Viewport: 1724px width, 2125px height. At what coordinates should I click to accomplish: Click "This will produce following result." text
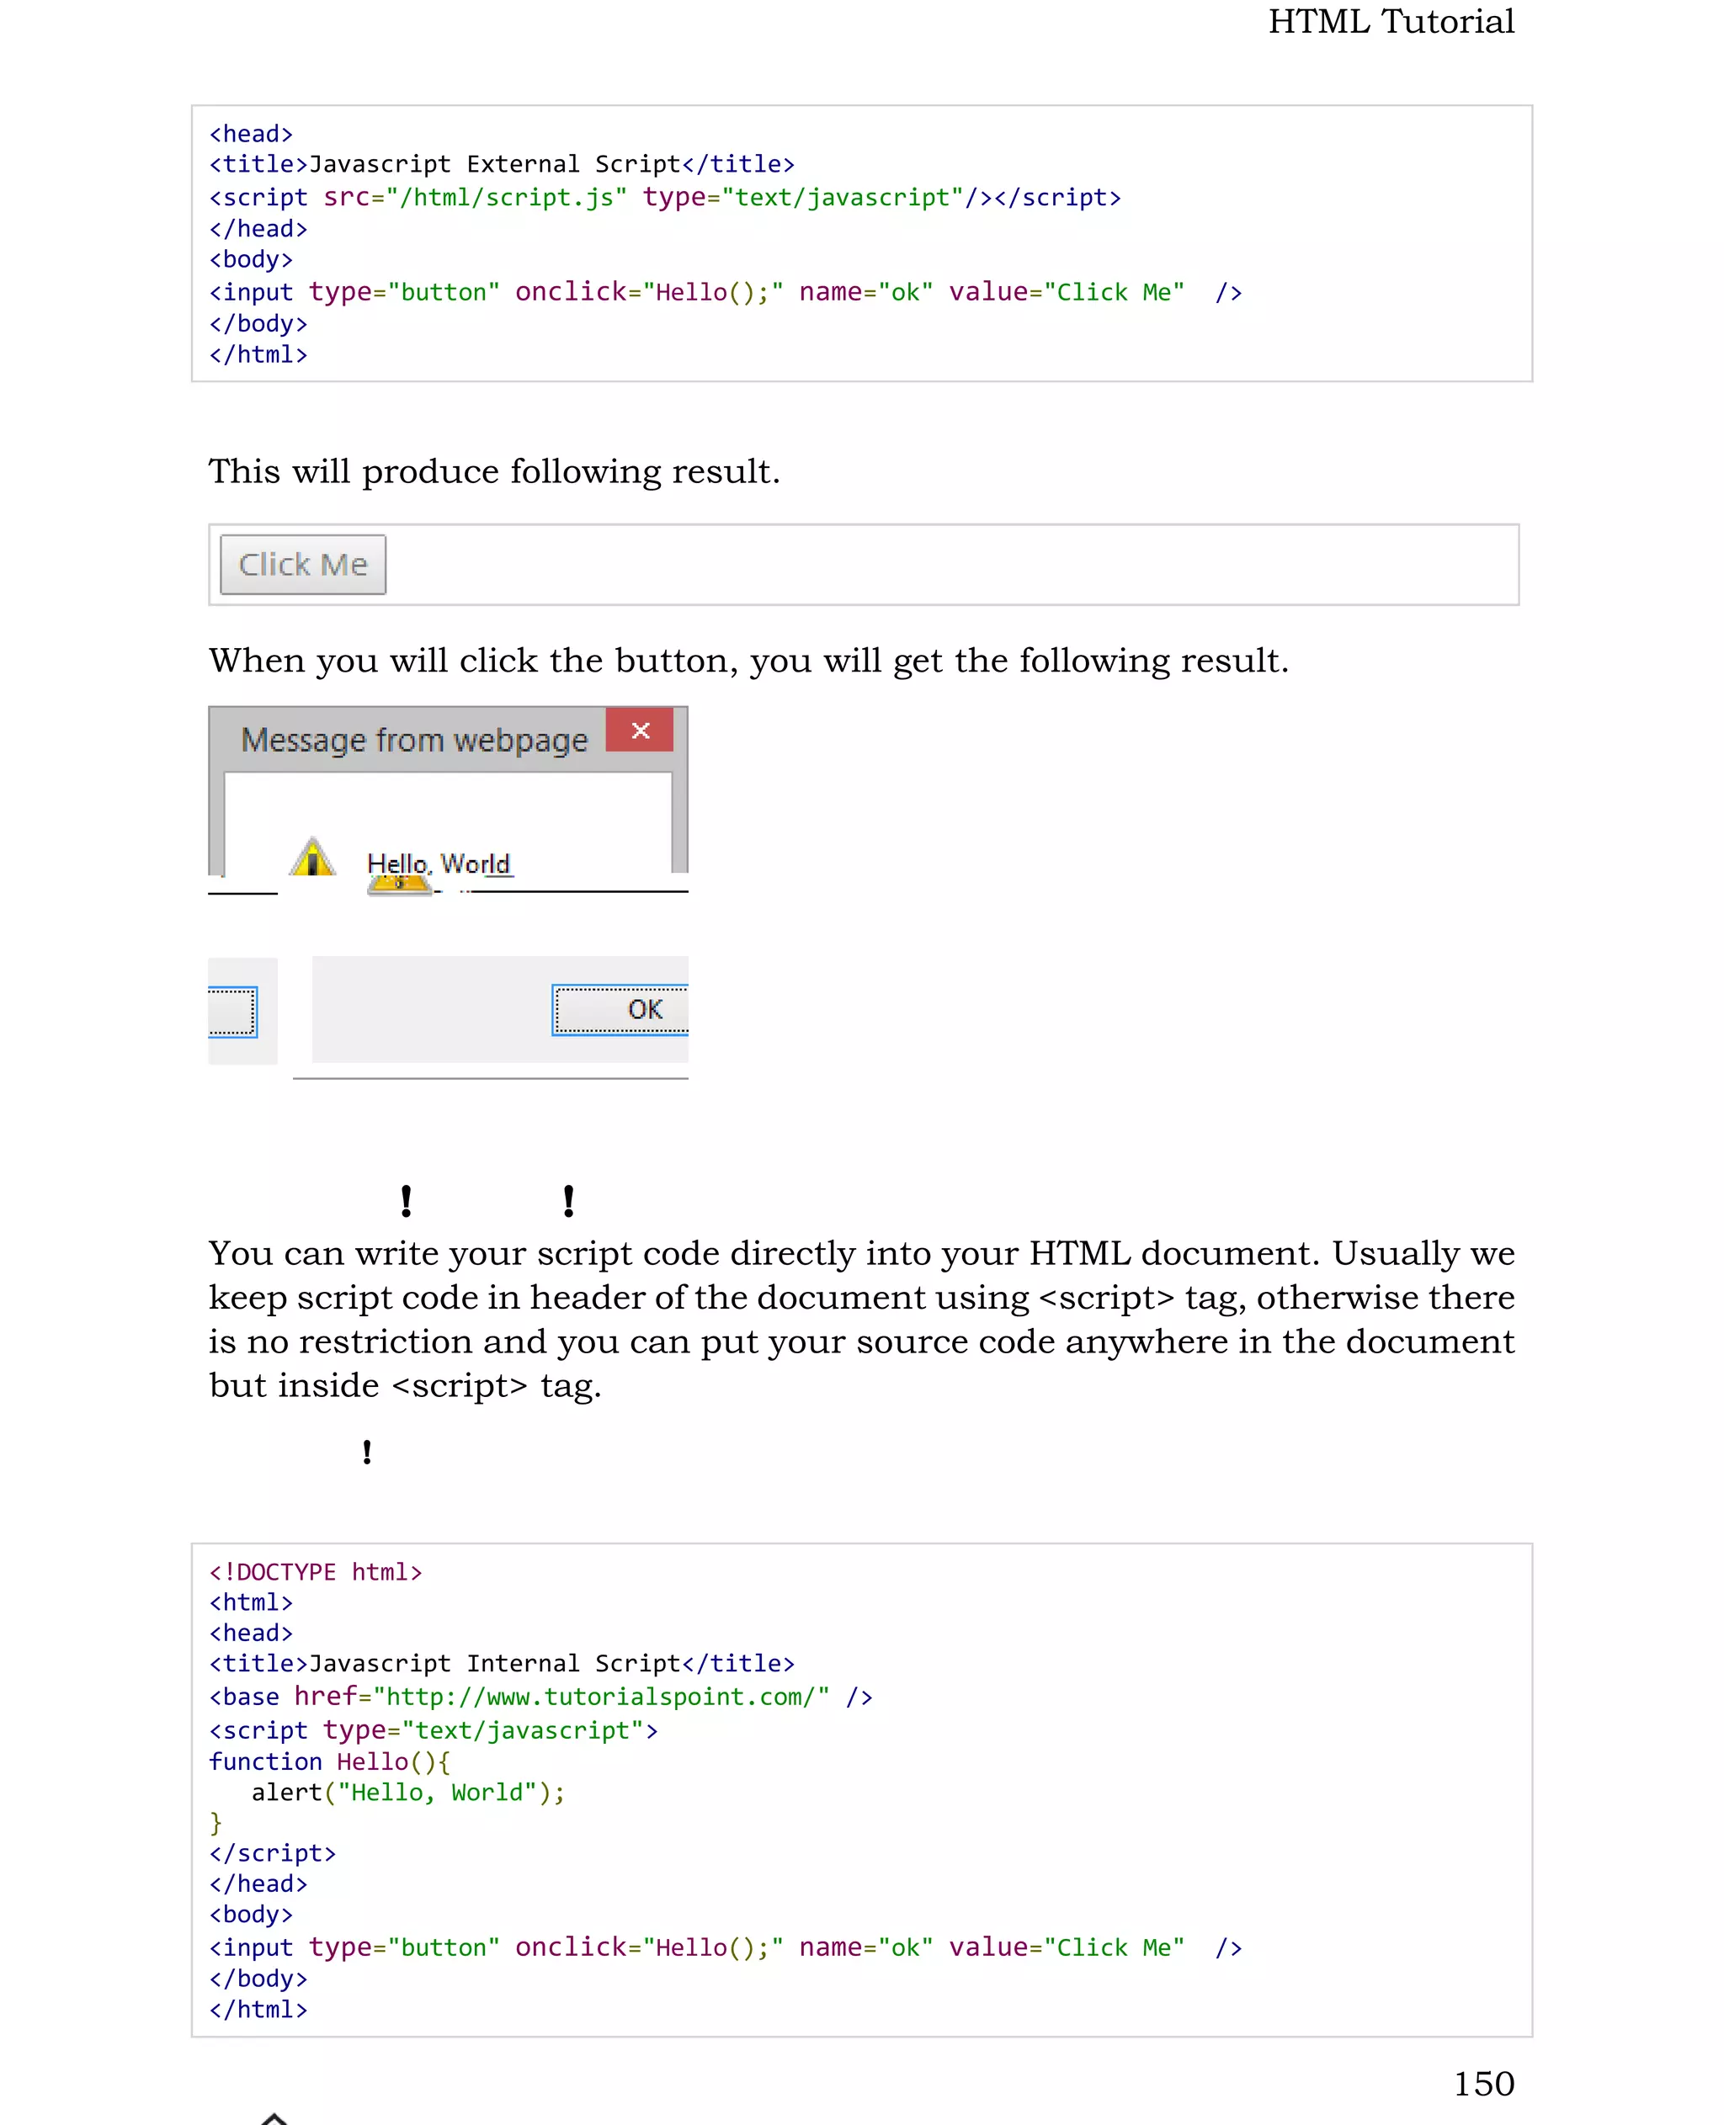click(495, 471)
